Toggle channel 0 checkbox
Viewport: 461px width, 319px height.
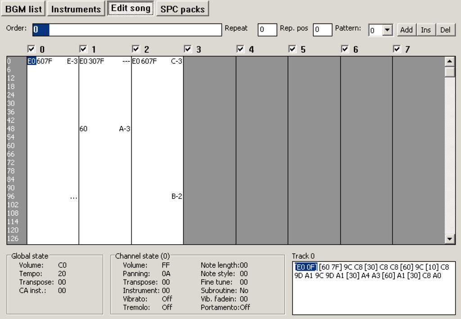tap(31, 49)
